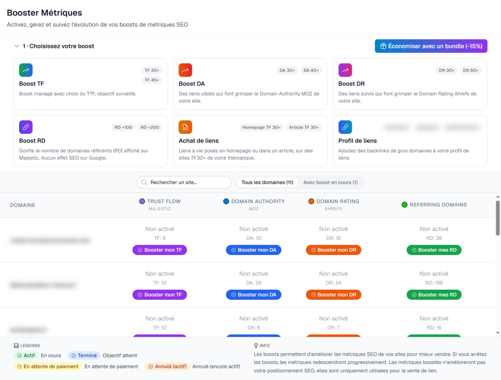Screen dimensions: 501x380
Task: Click the domain table vertical scrollbar thumb
Action: [498, 218]
